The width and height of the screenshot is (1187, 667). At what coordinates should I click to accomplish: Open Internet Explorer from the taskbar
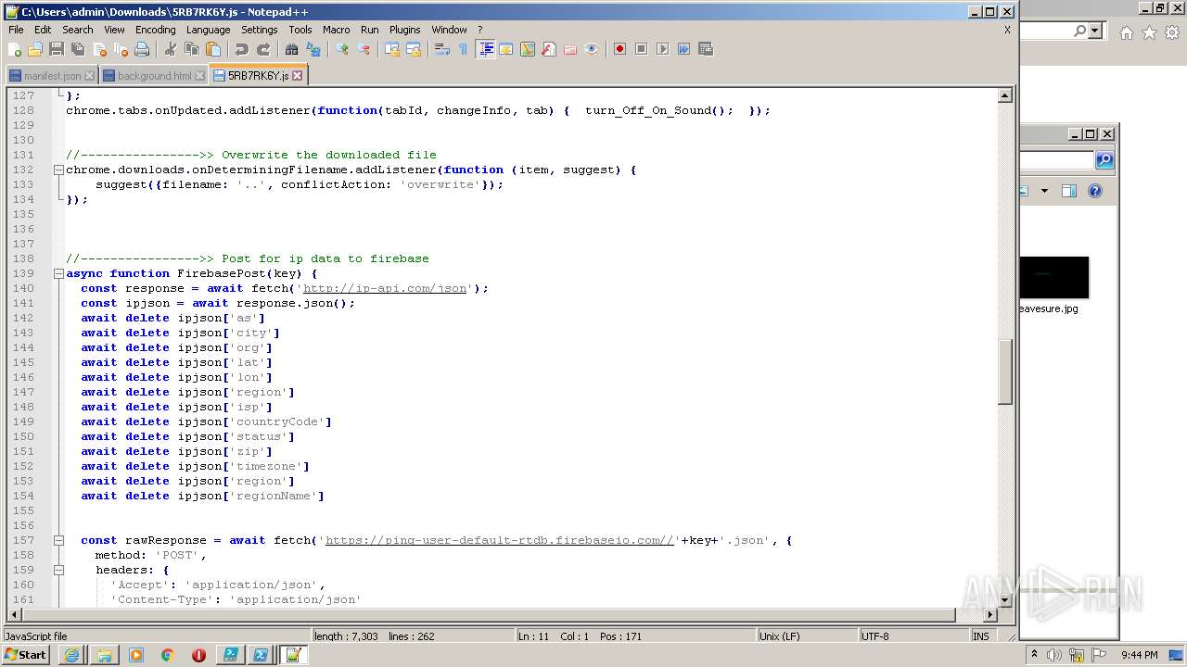(x=72, y=655)
